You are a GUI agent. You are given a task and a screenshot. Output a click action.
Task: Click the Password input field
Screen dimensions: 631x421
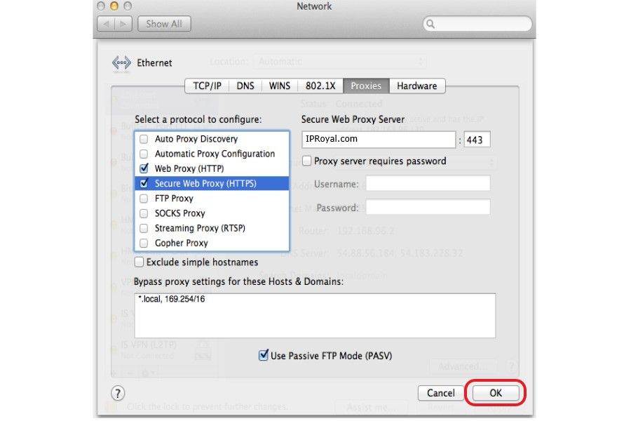tap(428, 207)
